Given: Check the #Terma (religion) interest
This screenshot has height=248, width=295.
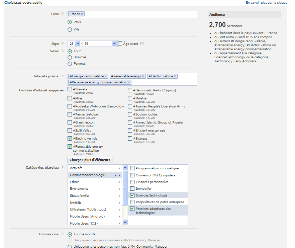Looking at the screenshot, I should pos(70,114).
